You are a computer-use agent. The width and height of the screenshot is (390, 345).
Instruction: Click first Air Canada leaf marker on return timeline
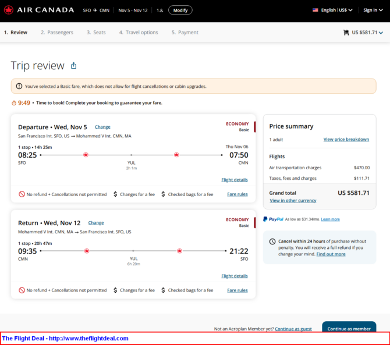pos(87,251)
